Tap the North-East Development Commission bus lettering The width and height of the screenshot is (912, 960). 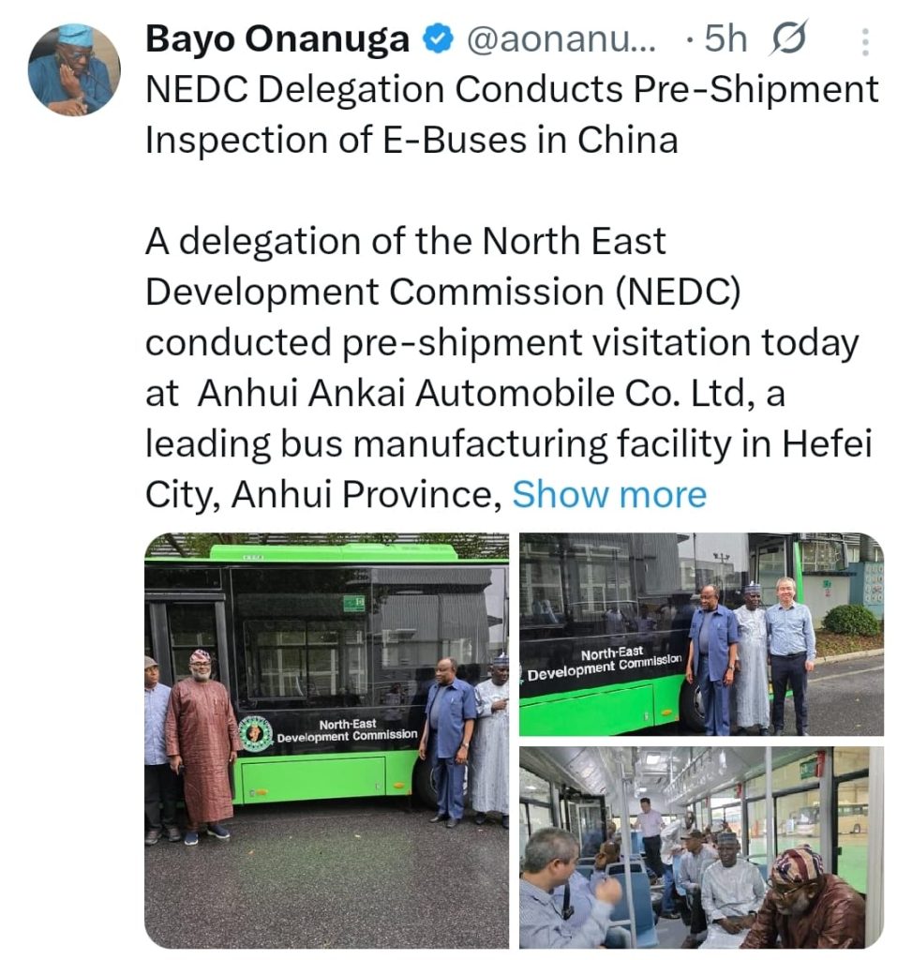(x=347, y=730)
